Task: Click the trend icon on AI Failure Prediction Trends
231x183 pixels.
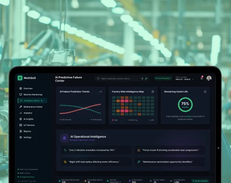Action: (101, 91)
